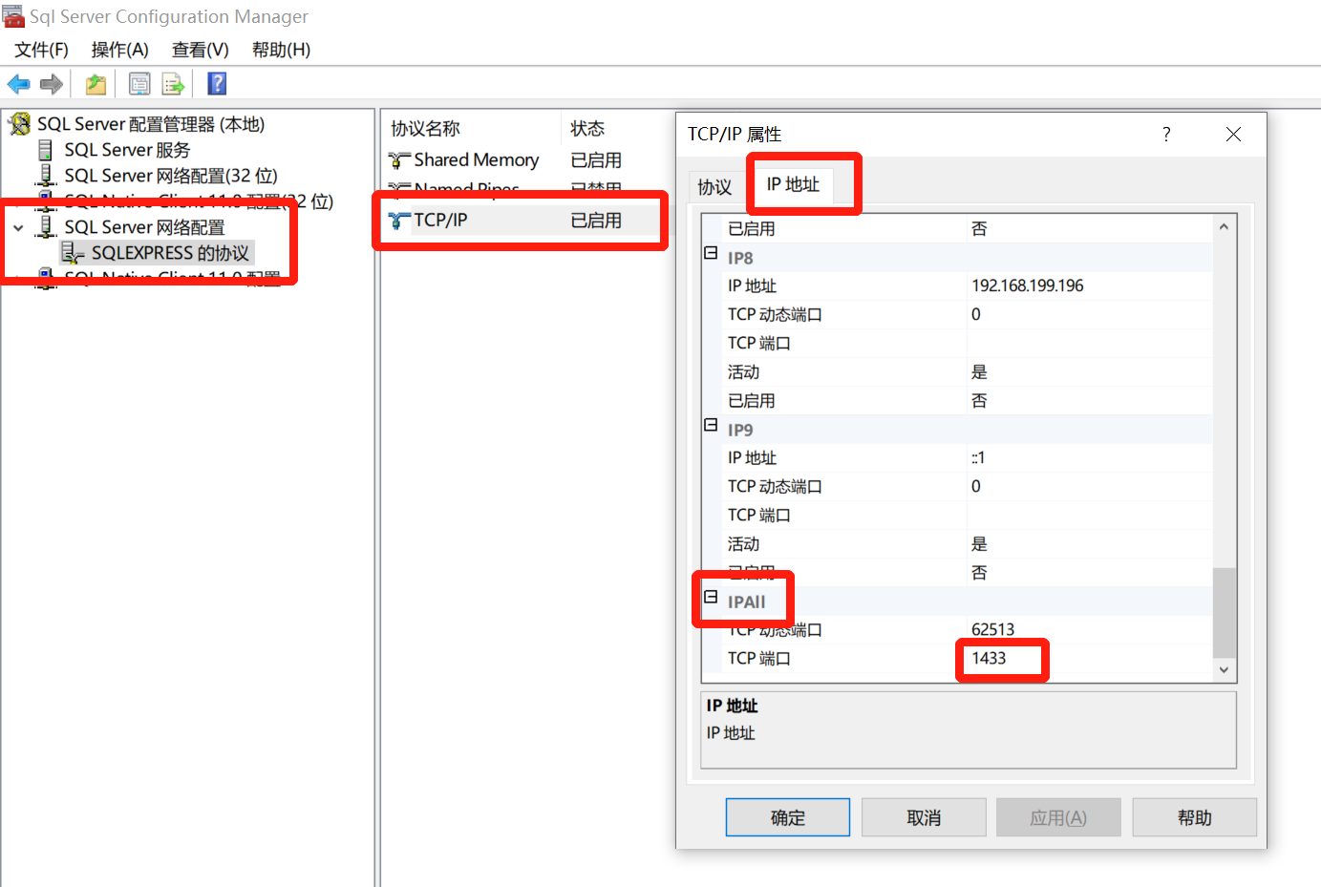
Task: Click the TCP 端口 field showing 1433
Action: [x=1000, y=658]
